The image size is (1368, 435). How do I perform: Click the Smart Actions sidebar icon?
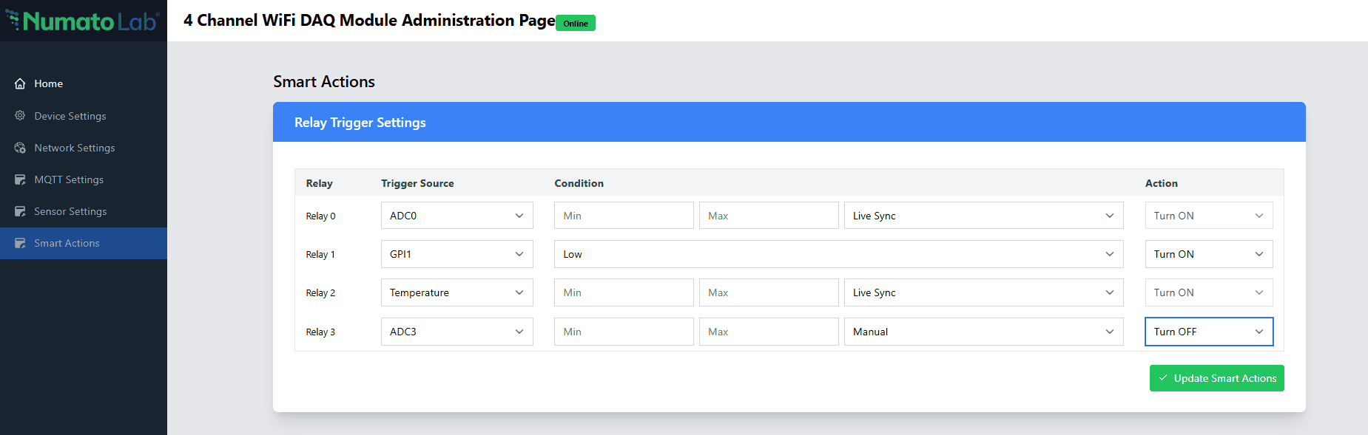click(20, 243)
